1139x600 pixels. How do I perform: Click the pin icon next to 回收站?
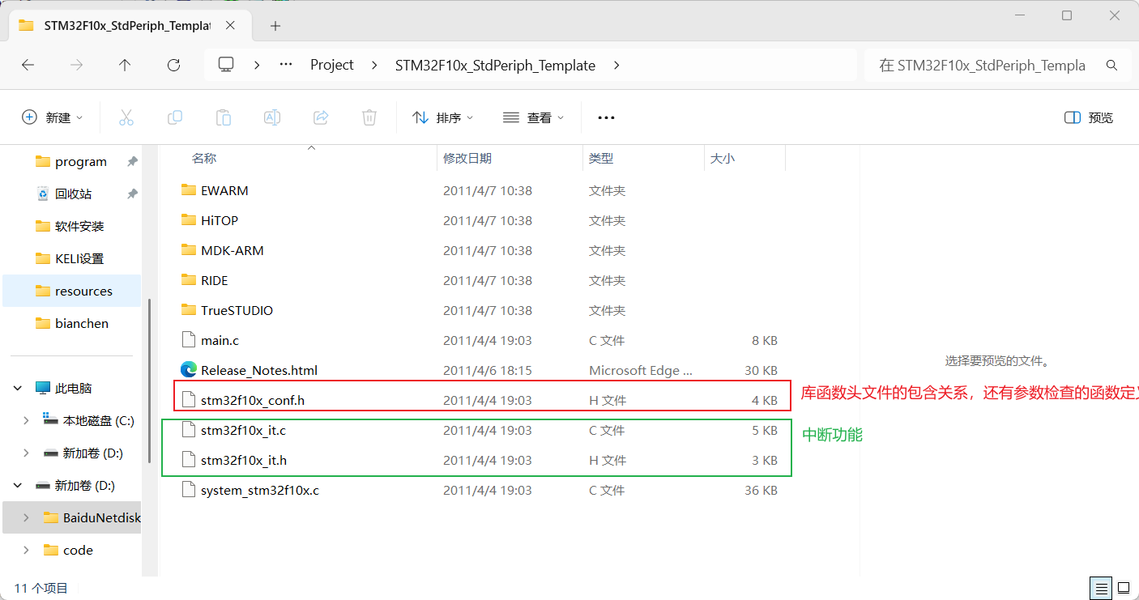132,194
